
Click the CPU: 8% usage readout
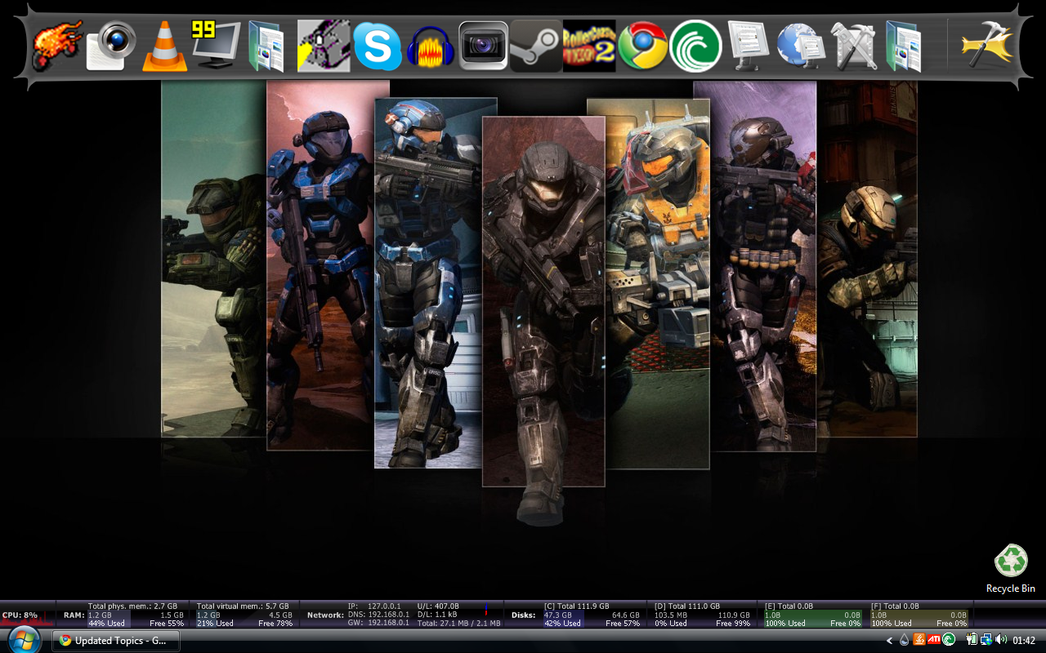coord(20,615)
